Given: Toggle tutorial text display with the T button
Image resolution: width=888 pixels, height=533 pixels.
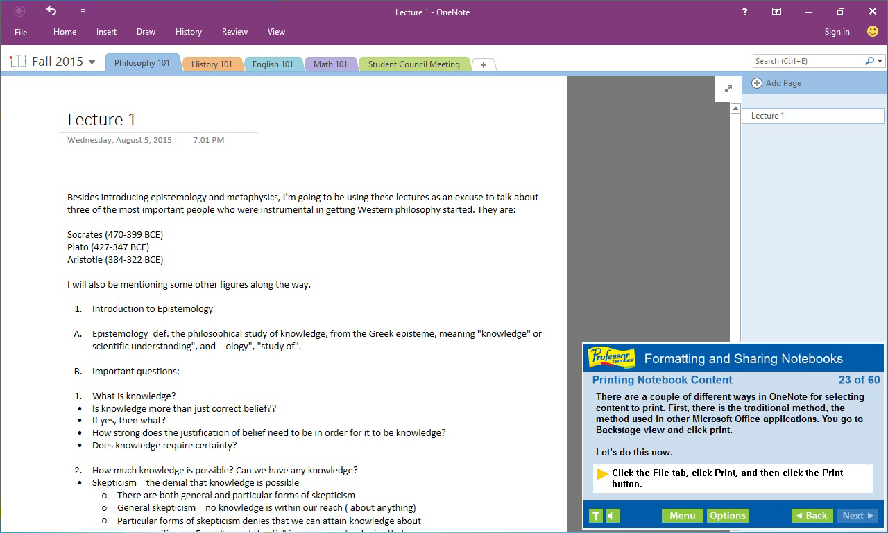Looking at the screenshot, I should [x=595, y=515].
